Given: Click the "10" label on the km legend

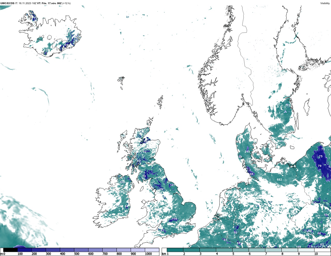Looking at the screenshot, I should [316, 254].
